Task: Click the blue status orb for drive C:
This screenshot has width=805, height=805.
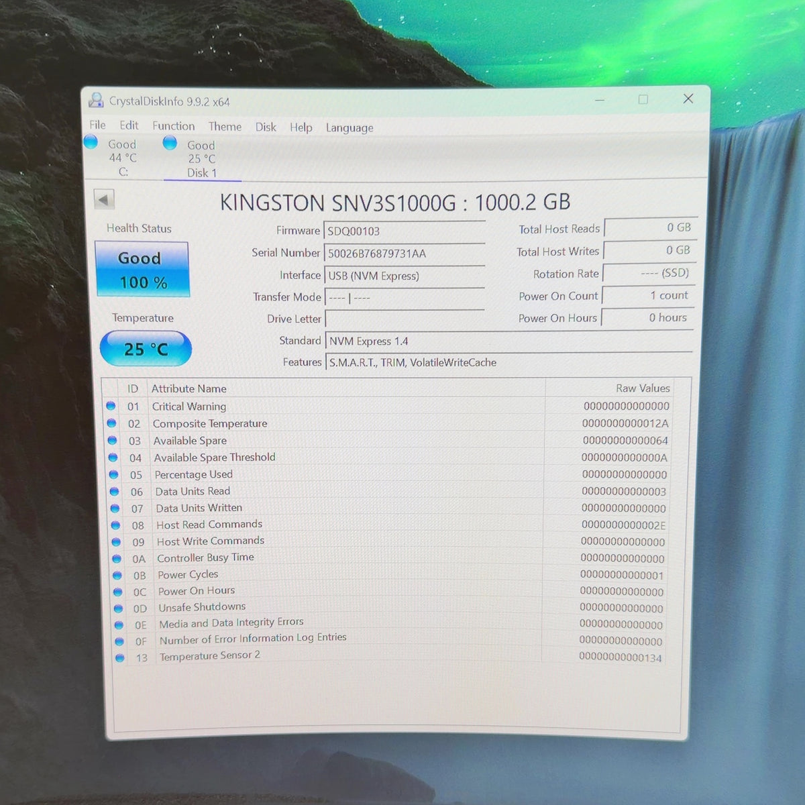Action: click(x=91, y=142)
